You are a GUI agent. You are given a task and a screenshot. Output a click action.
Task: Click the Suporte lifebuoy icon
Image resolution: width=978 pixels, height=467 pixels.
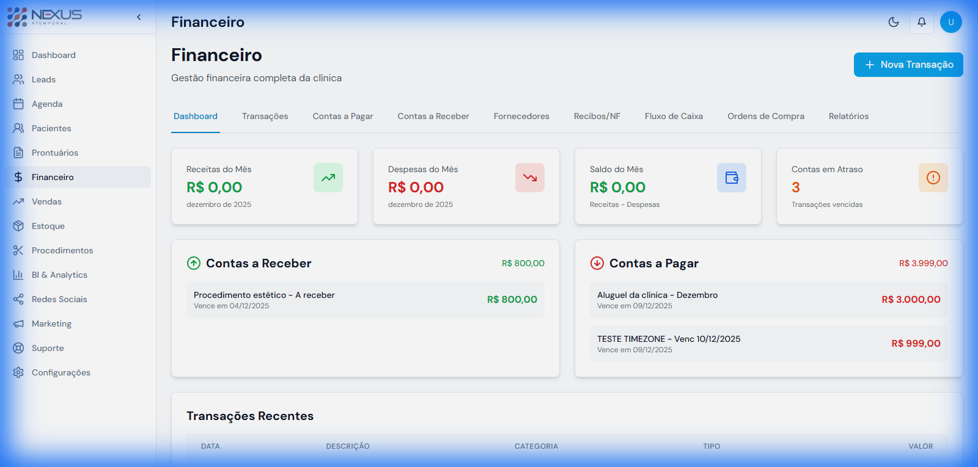point(18,348)
